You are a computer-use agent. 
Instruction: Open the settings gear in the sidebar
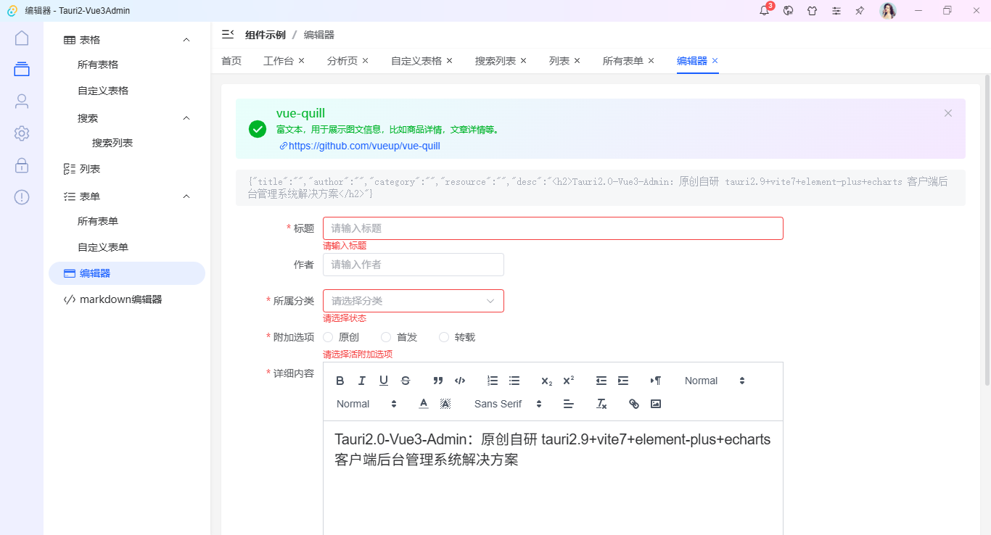click(21, 133)
